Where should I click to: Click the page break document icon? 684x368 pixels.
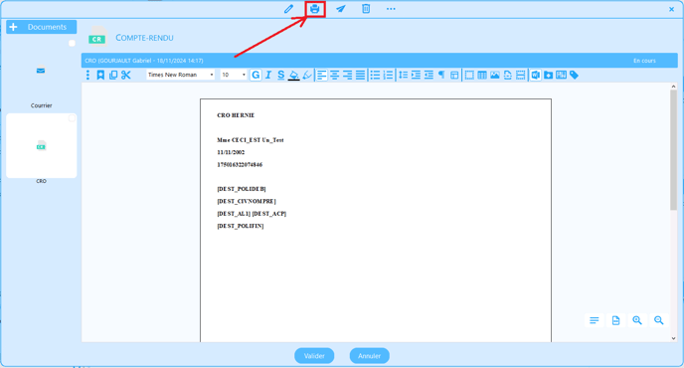click(508, 75)
